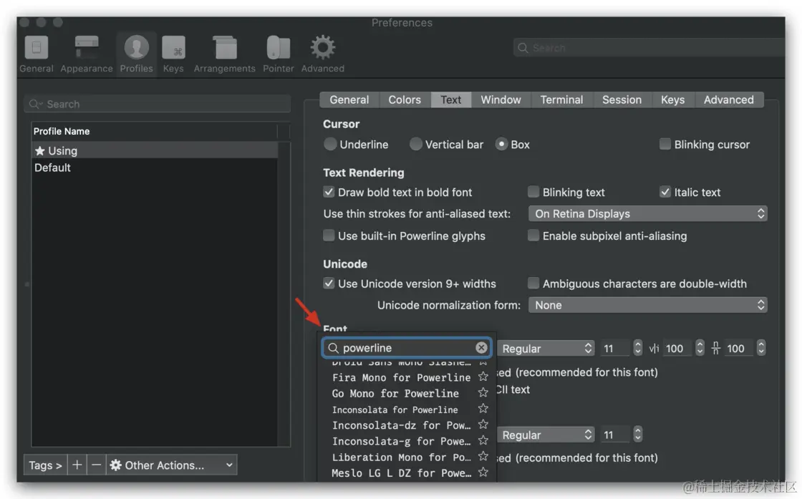The height and width of the screenshot is (499, 802).
Task: Click the Profile Name column header
Action: [155, 131]
